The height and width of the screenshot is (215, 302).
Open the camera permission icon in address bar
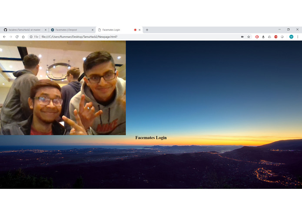click(242, 37)
